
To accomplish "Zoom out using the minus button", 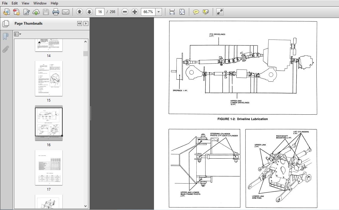I will click(x=125, y=12).
